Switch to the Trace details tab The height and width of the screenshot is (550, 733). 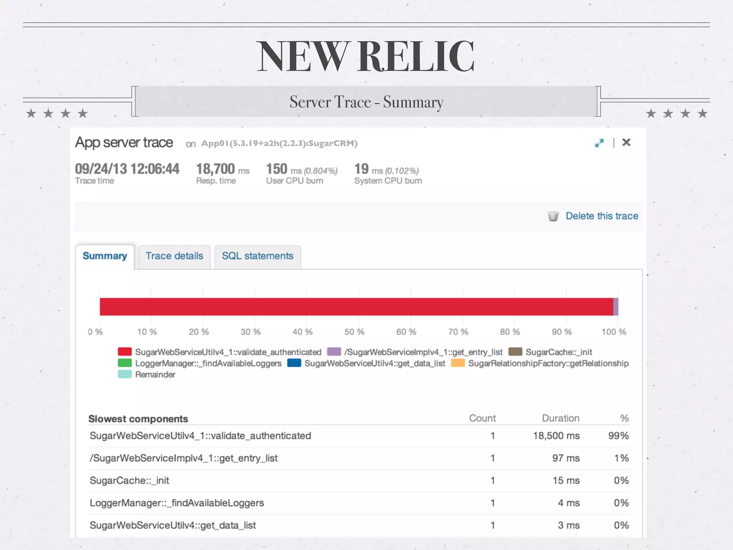(174, 256)
